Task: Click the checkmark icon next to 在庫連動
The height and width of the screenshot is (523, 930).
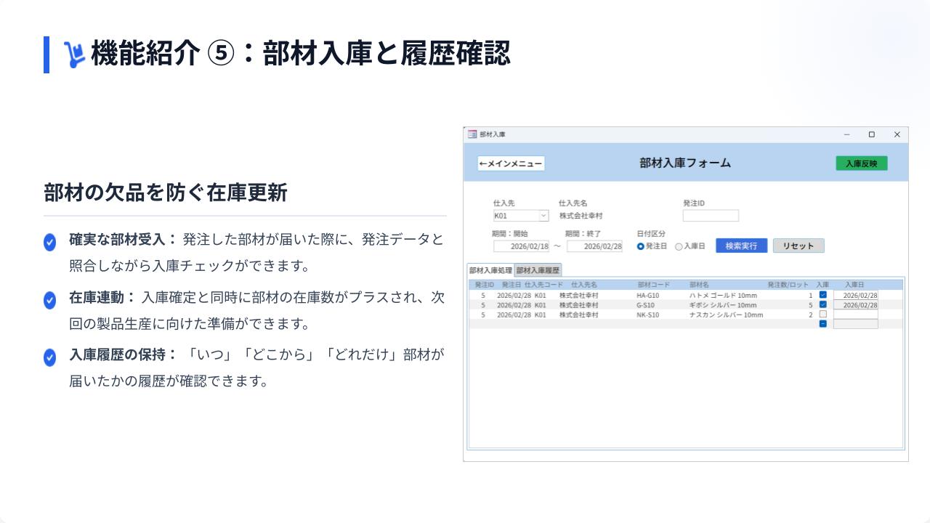Action: point(49,300)
